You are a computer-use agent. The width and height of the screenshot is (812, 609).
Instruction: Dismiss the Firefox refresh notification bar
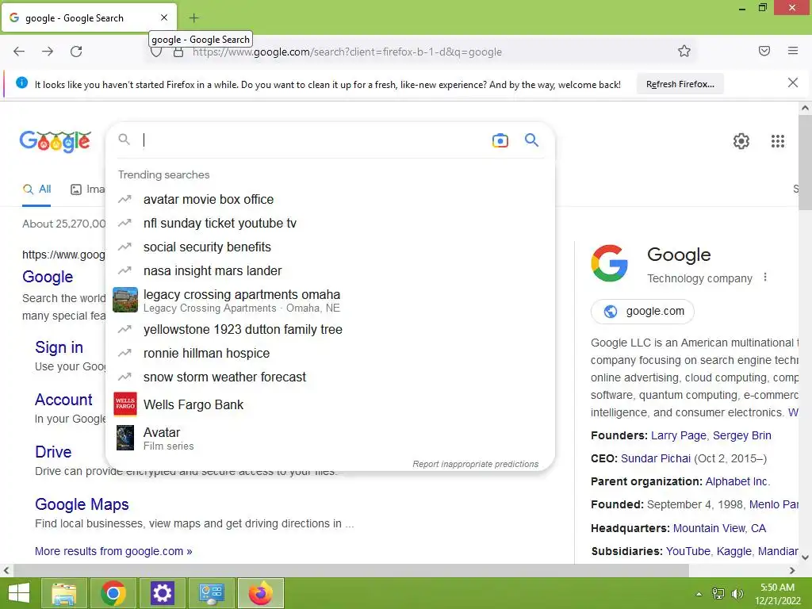[793, 82]
